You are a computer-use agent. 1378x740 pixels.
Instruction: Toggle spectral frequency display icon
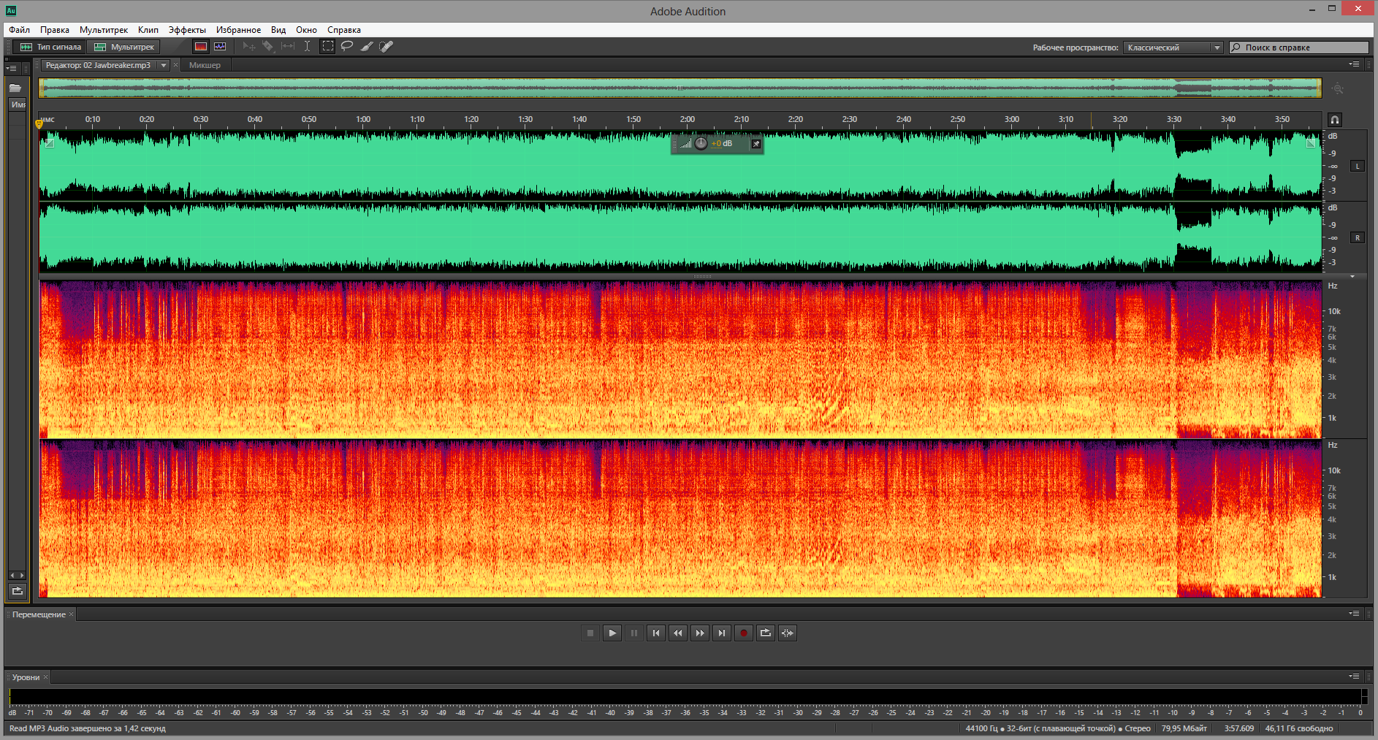(200, 47)
